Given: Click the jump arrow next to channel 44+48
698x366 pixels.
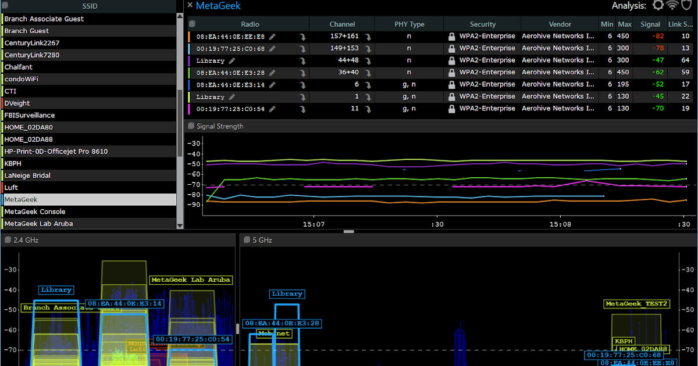Looking at the screenshot, I should point(368,61).
